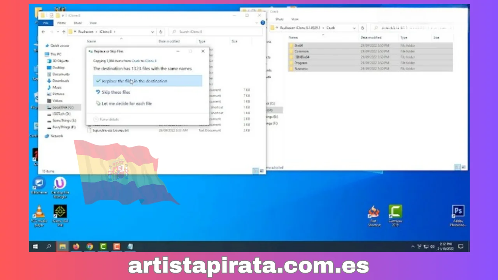Open File Explorer from the taskbar
498x280 pixels.
point(62,247)
